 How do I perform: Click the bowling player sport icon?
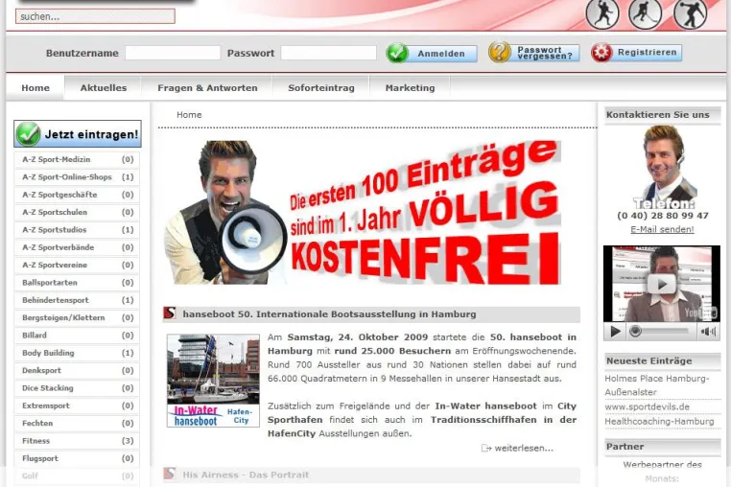[x=690, y=13]
